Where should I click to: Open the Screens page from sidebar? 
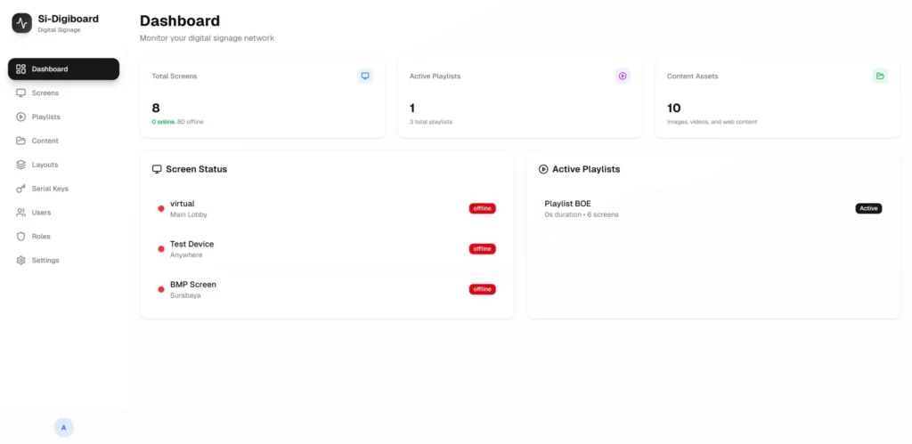45,93
